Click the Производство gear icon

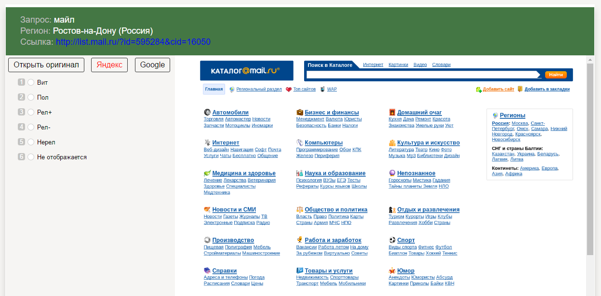pos(207,240)
